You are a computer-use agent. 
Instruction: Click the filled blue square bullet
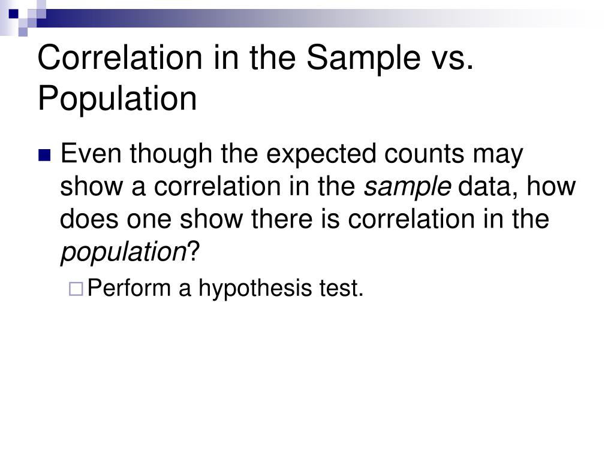[44, 155]
